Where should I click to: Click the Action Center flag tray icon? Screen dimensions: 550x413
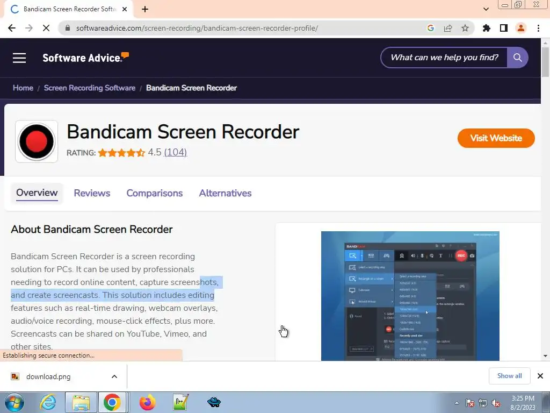[469, 403]
